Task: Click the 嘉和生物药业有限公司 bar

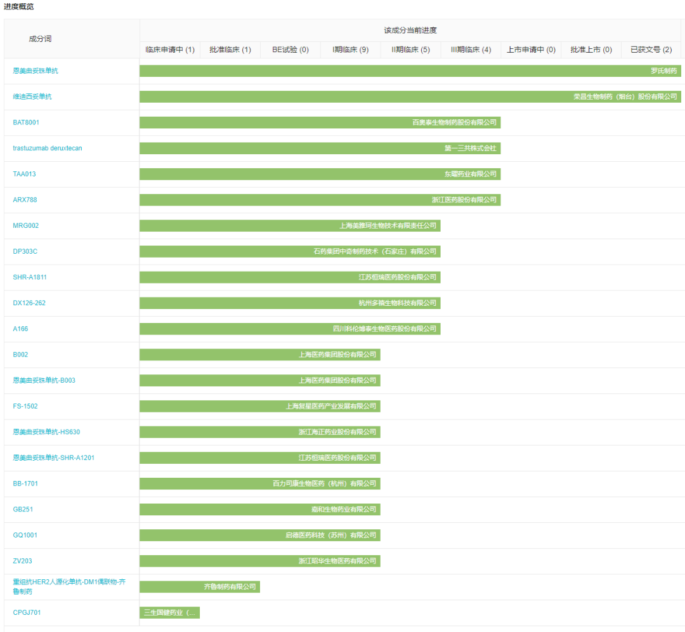Action: pos(260,509)
